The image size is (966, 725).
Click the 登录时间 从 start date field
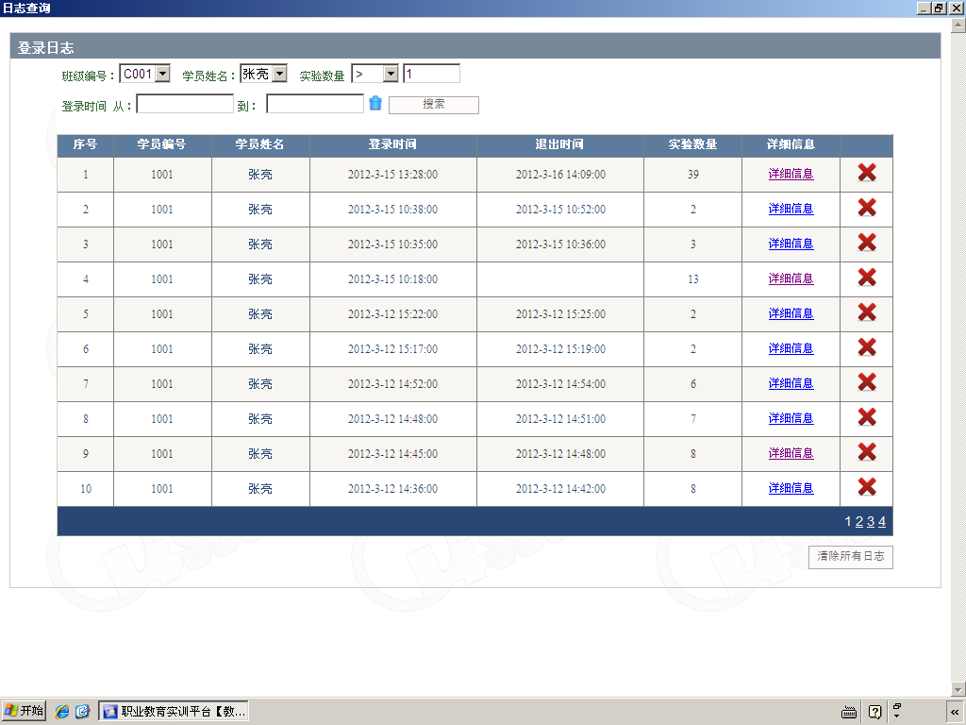coord(185,104)
